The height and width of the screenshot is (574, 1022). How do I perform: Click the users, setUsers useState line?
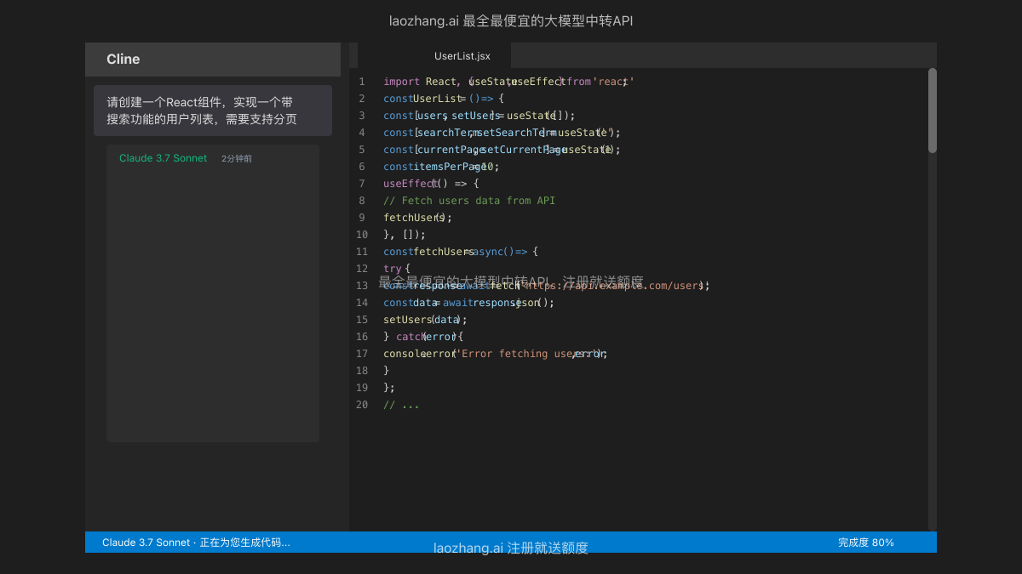click(x=479, y=116)
